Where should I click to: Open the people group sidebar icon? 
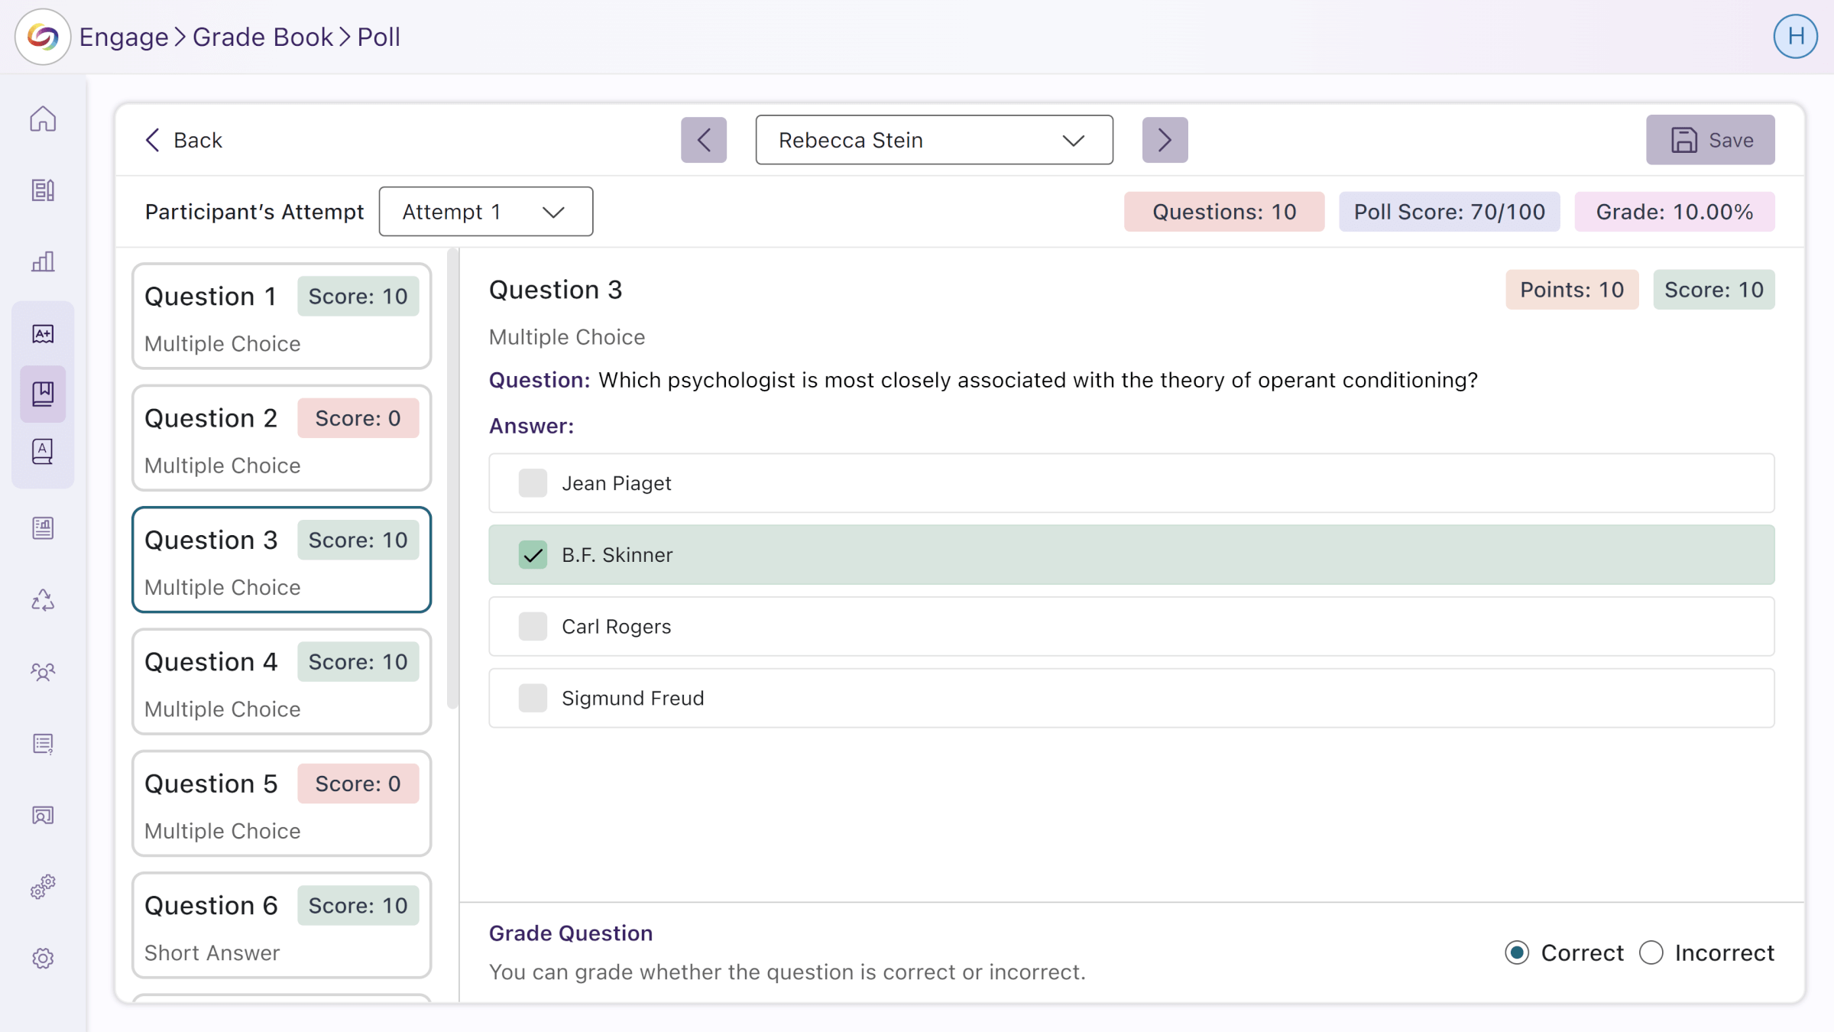click(x=43, y=672)
